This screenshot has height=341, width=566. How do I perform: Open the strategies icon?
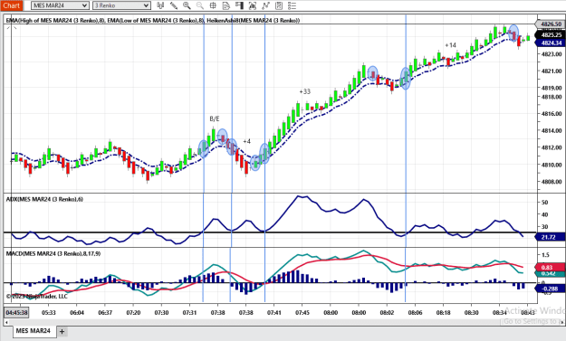click(x=279, y=5)
